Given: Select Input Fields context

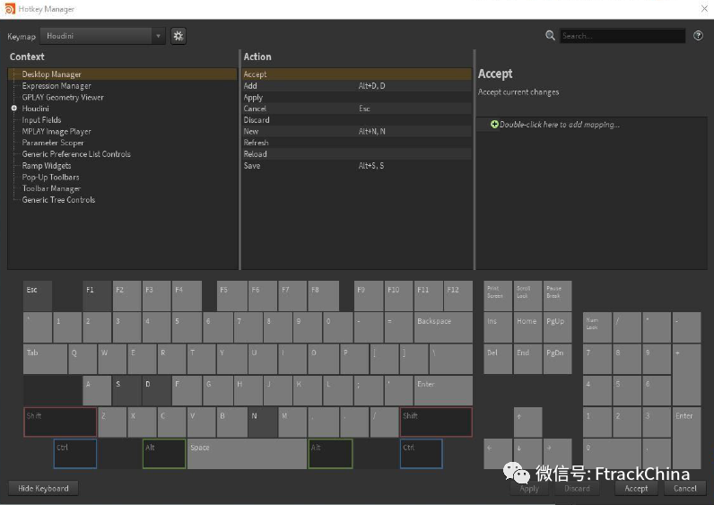Looking at the screenshot, I should (41, 120).
